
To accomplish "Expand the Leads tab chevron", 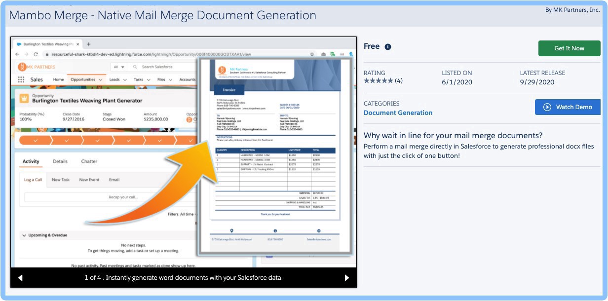I will click(x=125, y=79).
